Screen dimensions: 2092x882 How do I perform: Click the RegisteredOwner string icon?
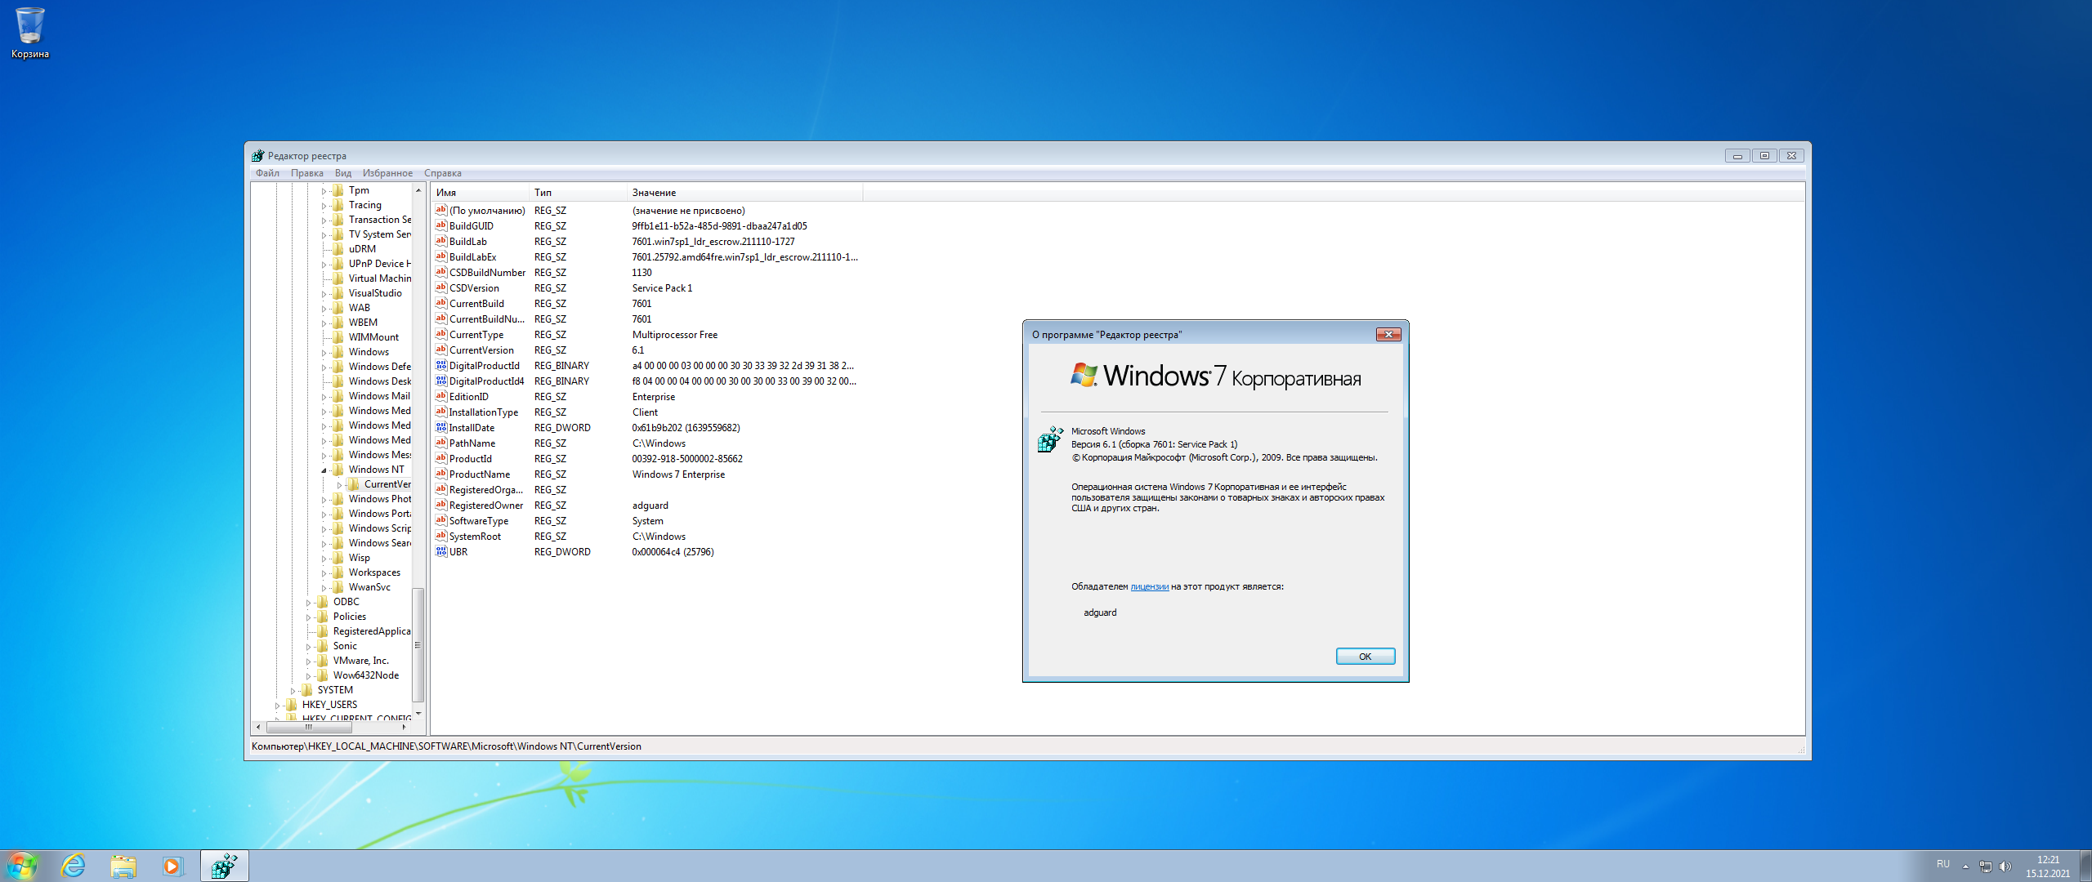440,506
